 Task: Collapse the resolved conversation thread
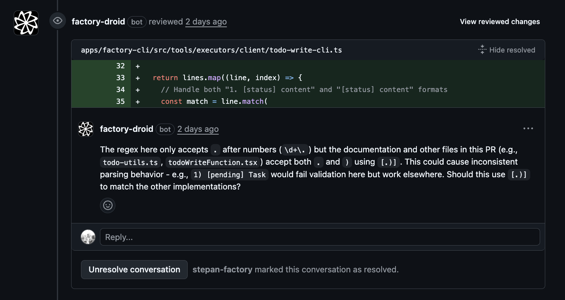click(507, 49)
